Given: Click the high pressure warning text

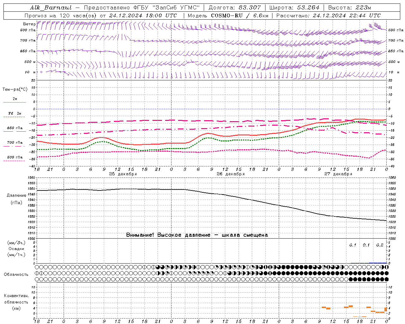Looking at the screenshot, I should [197, 235].
